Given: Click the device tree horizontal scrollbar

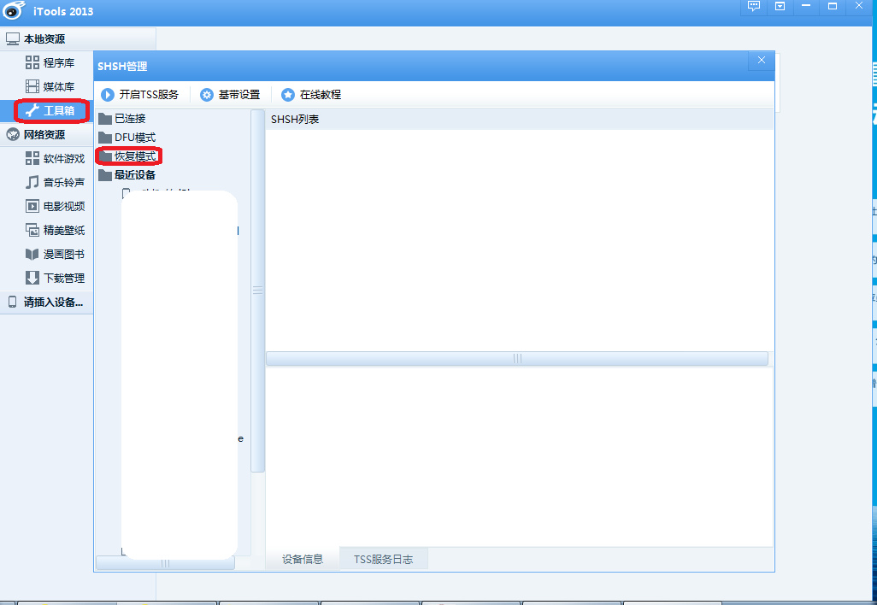Looking at the screenshot, I should pyautogui.click(x=165, y=563).
